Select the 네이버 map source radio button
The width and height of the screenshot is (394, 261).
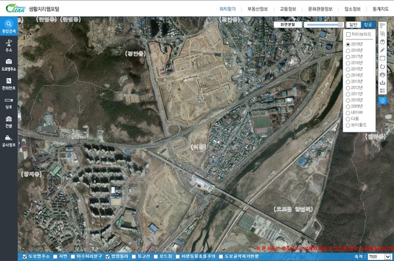(348, 113)
